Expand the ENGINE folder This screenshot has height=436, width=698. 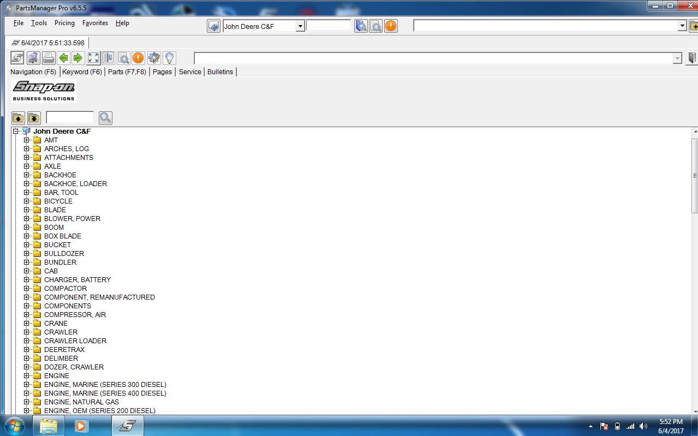tap(26, 376)
